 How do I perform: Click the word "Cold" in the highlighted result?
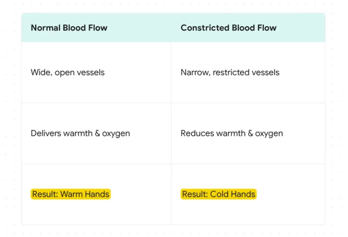click(x=220, y=194)
